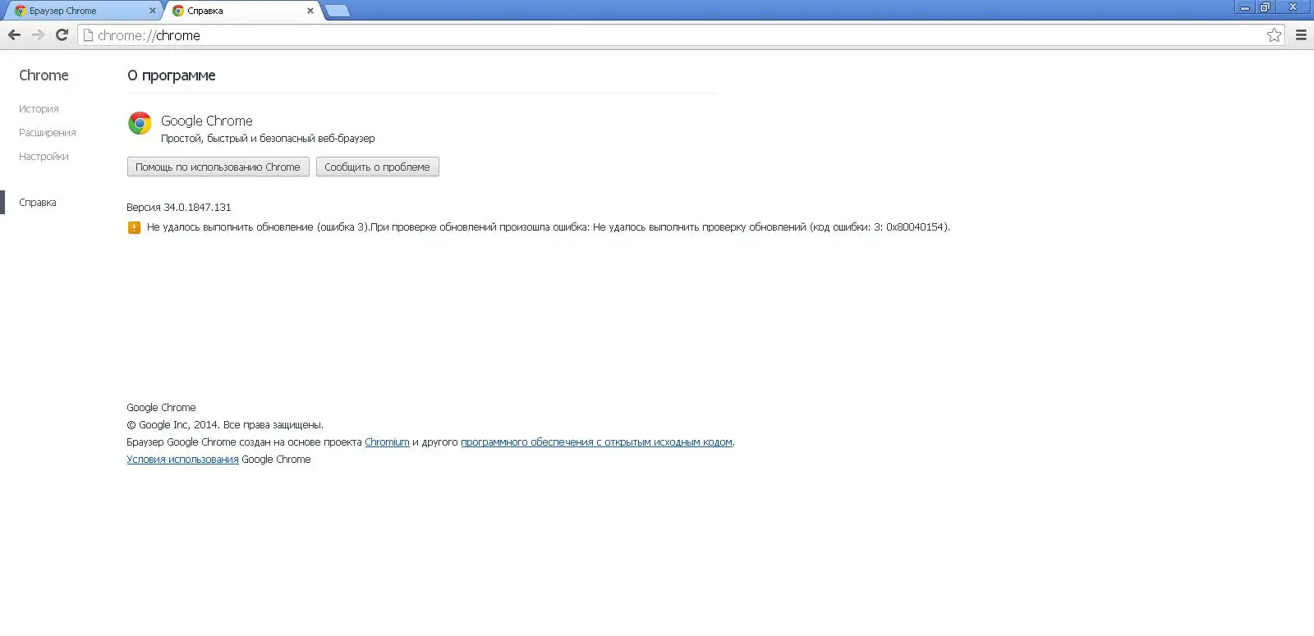This screenshot has height=636, width=1314.
Task: Click the version text "Версия 34.0.1847.131"
Action: [179, 208]
